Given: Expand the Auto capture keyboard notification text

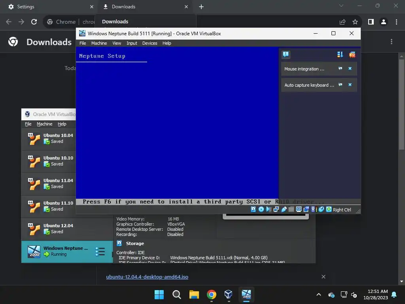Looking at the screenshot, I should pos(309,85).
